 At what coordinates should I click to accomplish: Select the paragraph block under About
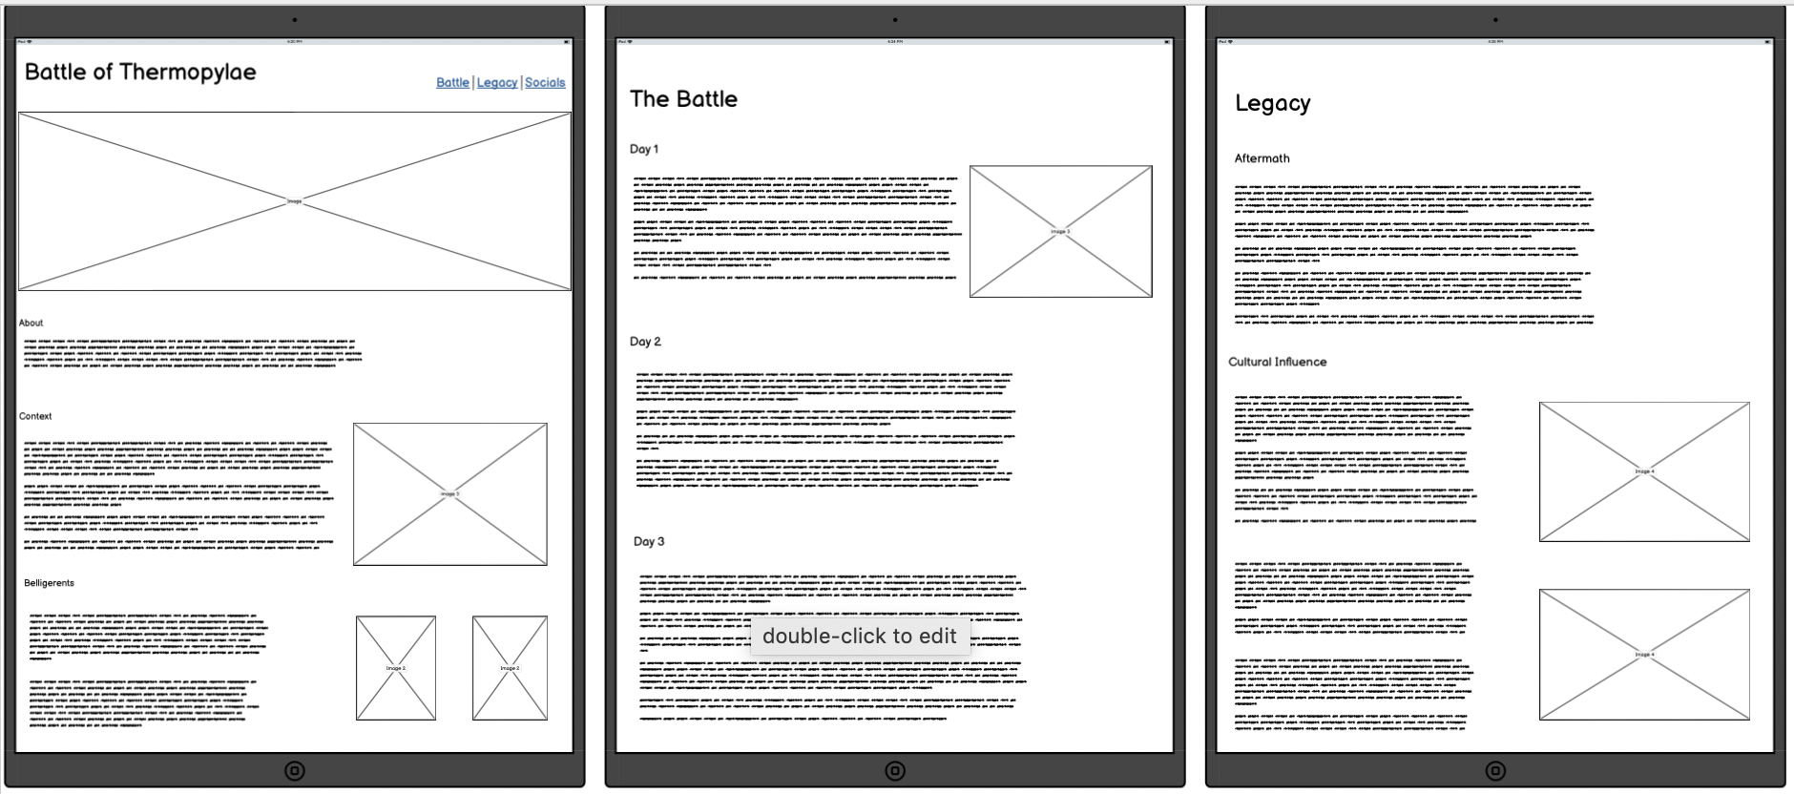click(193, 353)
